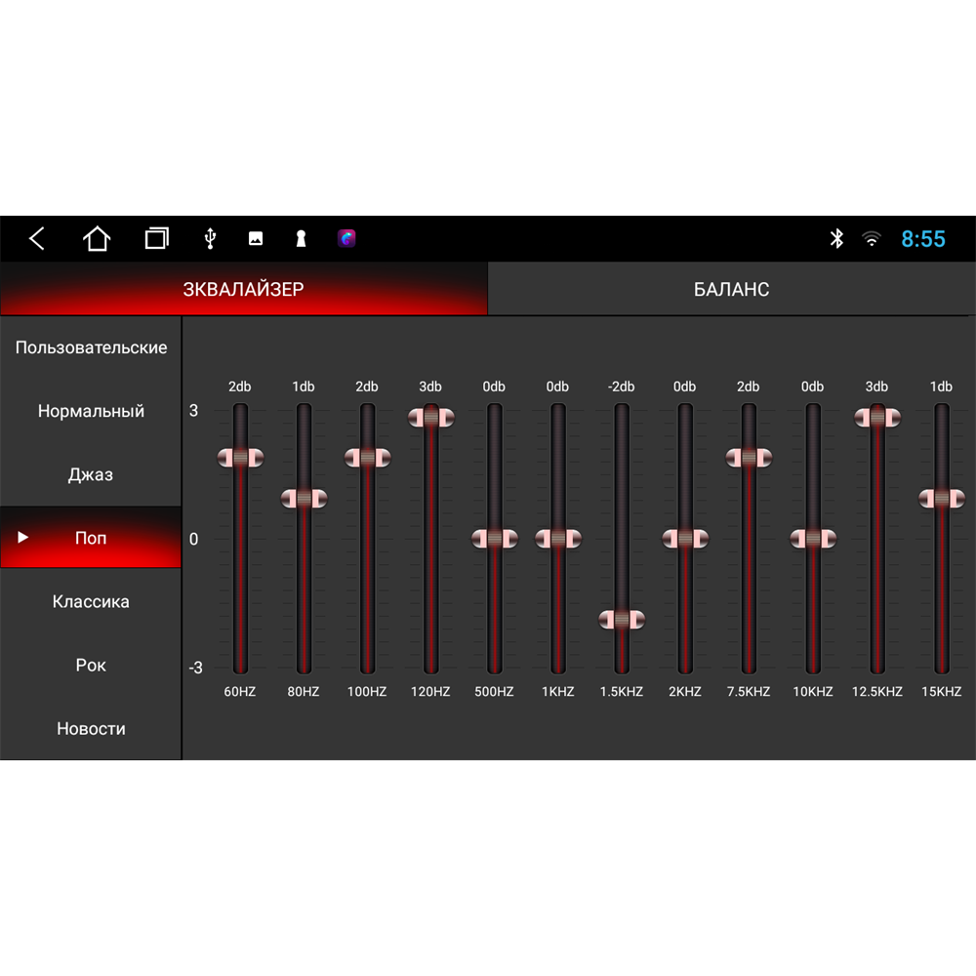
Task: Click the 1.5KHZ slider handle
Action: (x=621, y=620)
